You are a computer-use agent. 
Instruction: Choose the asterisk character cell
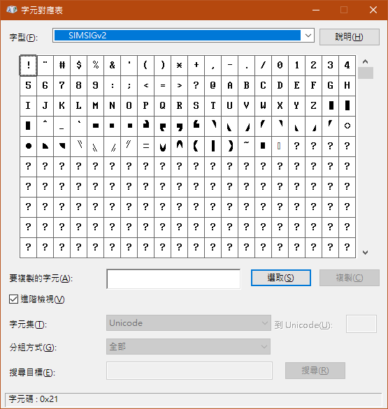point(179,65)
